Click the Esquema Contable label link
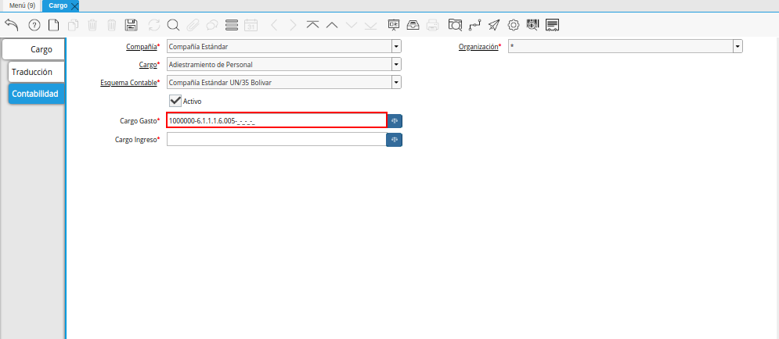 click(x=128, y=83)
